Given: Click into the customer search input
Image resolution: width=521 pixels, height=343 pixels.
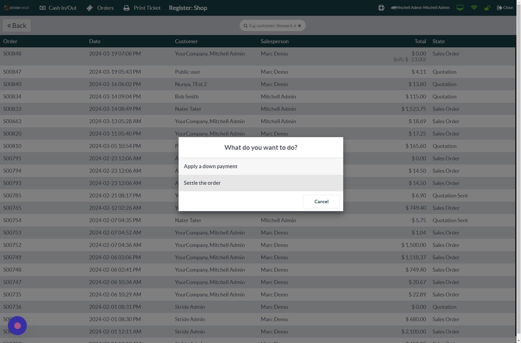Looking at the screenshot, I should (272, 26).
